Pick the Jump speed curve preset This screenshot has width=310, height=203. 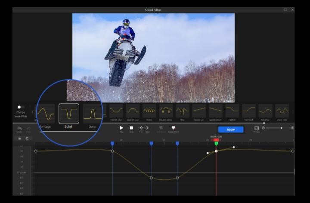coord(92,114)
